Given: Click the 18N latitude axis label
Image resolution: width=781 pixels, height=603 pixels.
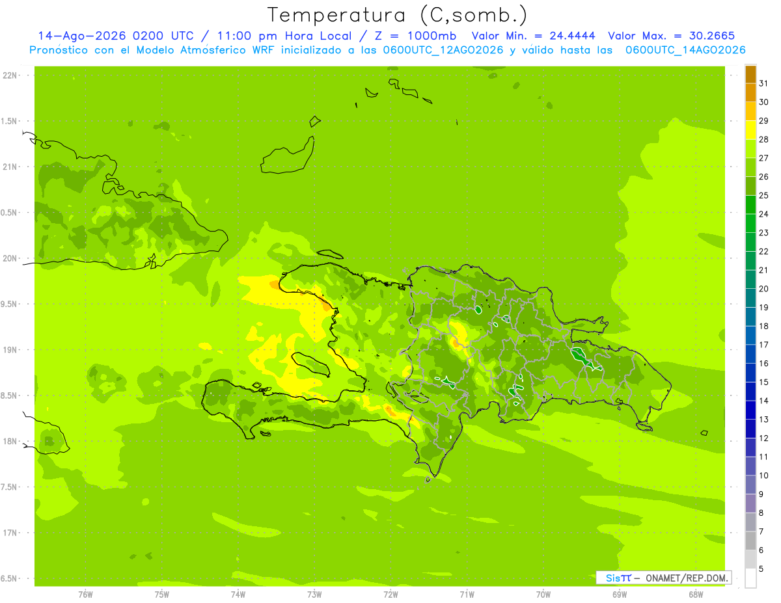Looking at the screenshot, I should point(10,442).
